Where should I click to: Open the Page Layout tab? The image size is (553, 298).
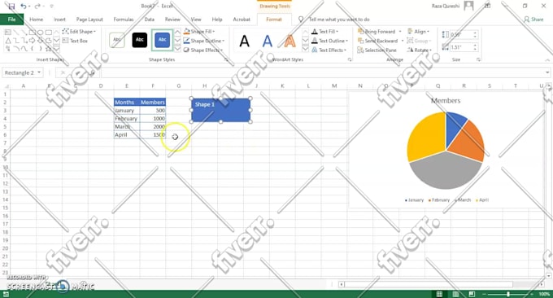[x=89, y=20]
